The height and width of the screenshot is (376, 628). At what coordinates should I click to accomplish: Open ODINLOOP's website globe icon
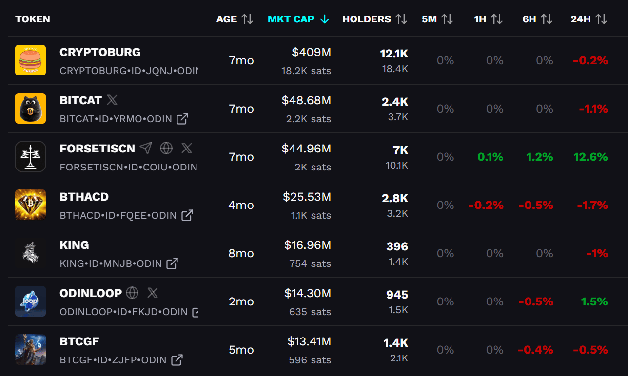(132, 293)
